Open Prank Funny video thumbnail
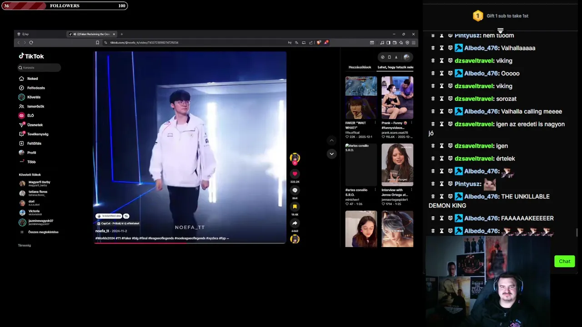The image size is (582, 327). point(397,98)
